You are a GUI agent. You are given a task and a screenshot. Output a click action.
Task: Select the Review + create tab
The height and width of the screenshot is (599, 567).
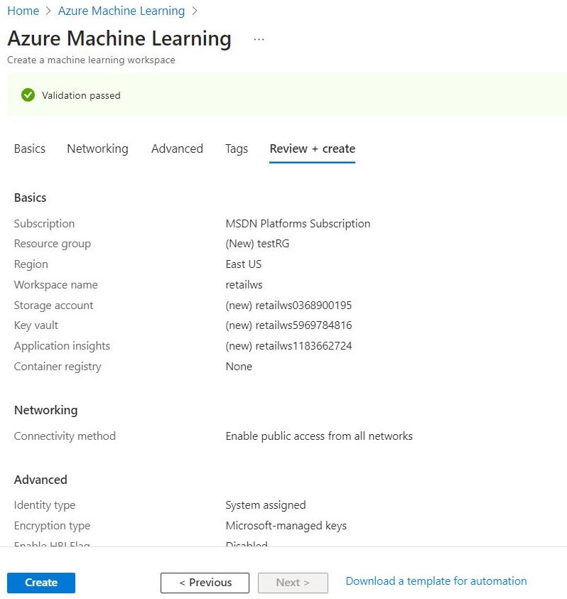click(312, 149)
